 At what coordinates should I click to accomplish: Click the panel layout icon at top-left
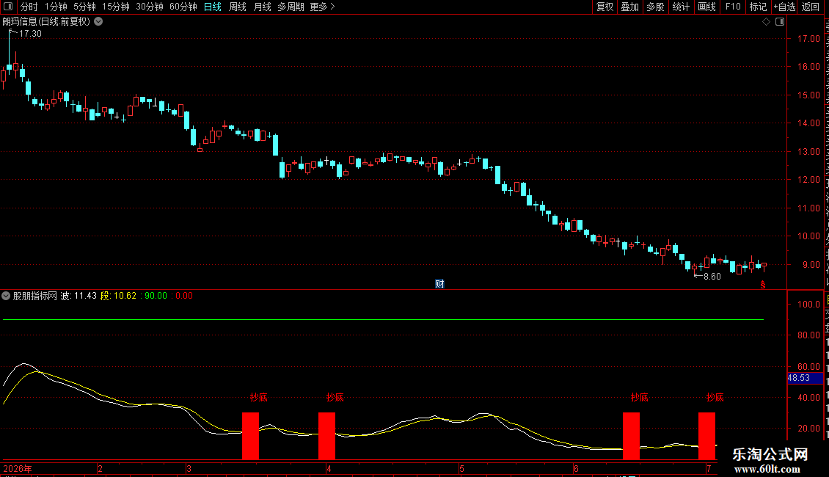[x=8, y=7]
